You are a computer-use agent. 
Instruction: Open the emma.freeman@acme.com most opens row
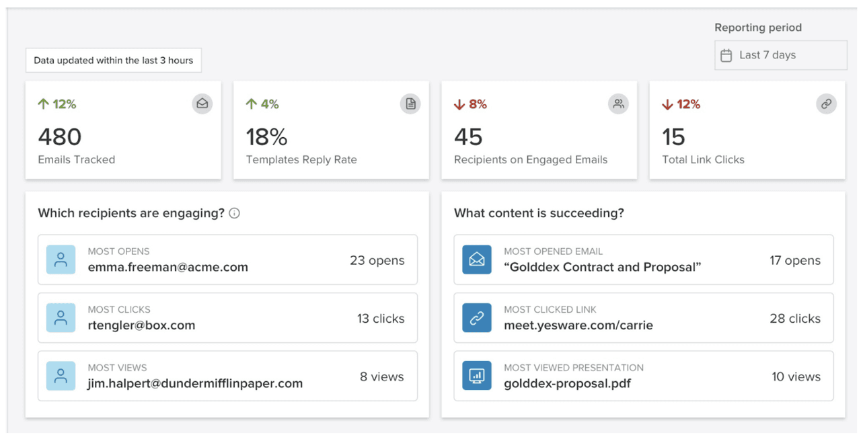pos(227,260)
